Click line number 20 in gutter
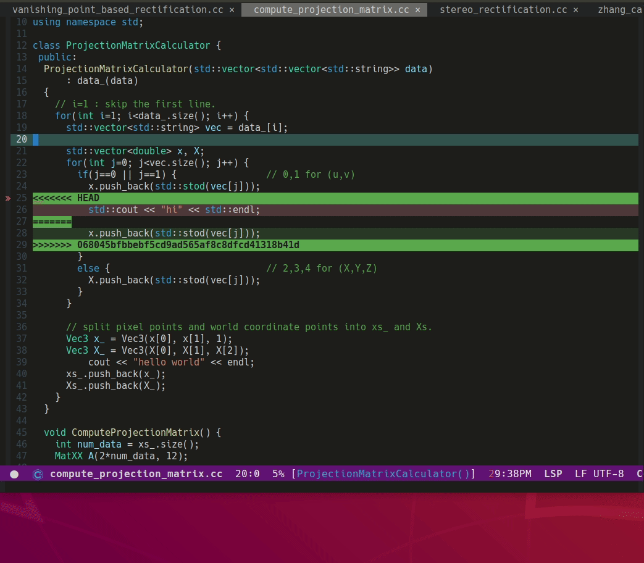Viewport: 644px width, 563px height. click(22, 140)
